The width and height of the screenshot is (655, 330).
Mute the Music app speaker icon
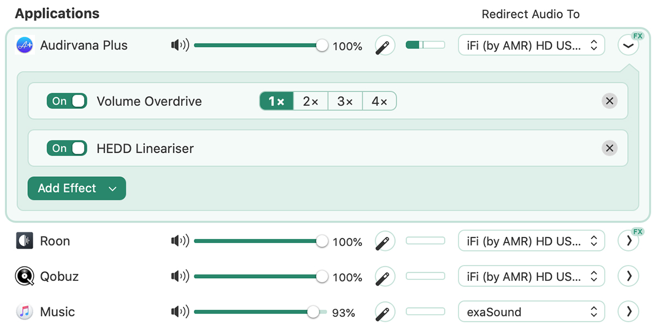coord(180,312)
